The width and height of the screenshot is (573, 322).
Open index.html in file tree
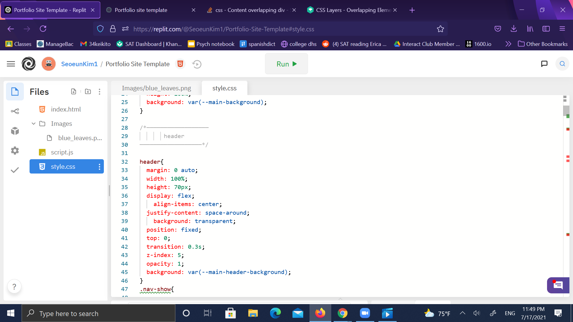(x=66, y=109)
